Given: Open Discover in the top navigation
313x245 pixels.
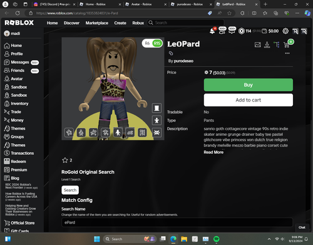Looking at the screenshot, I should pos(71,23).
